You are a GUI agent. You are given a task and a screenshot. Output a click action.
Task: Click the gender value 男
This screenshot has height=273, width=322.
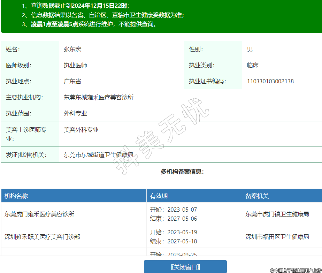coord(250,49)
